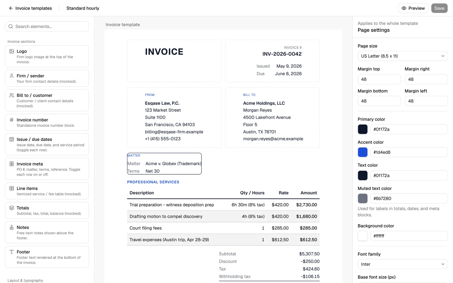The height and width of the screenshot is (283, 453).
Task: Click the Trial preparation line item row
Action: [x=223, y=205]
